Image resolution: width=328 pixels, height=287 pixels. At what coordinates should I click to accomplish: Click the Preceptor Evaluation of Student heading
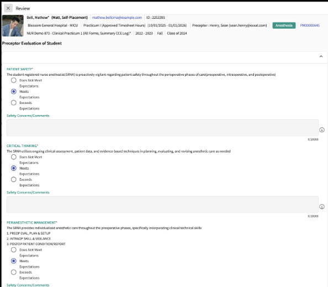coord(32,43)
